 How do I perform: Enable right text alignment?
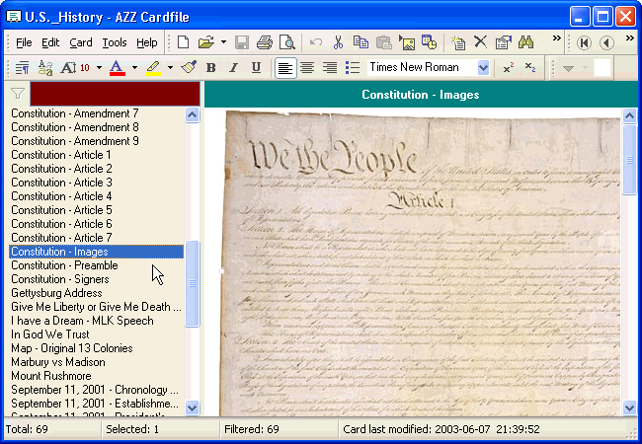(330, 67)
